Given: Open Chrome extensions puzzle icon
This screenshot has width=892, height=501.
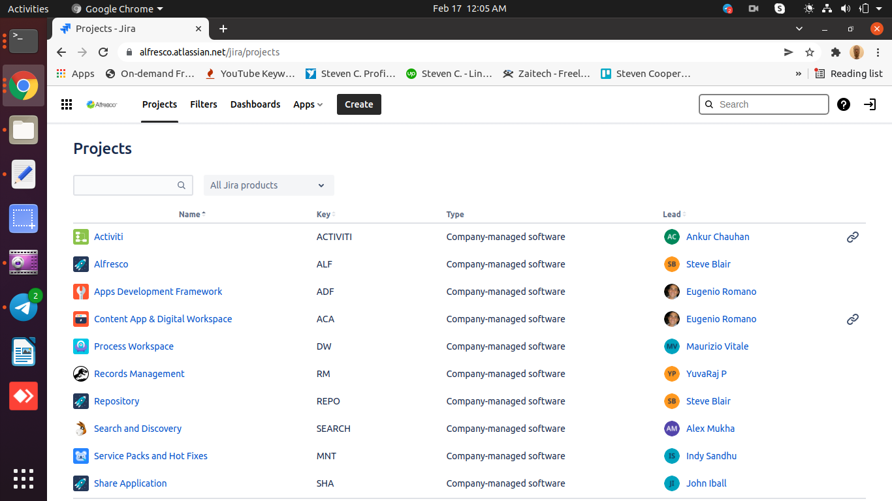Looking at the screenshot, I should [835, 52].
